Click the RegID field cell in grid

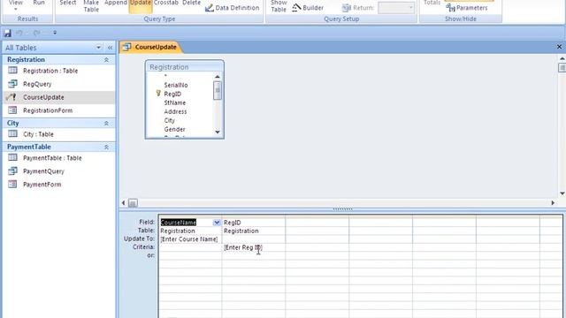tap(254, 223)
